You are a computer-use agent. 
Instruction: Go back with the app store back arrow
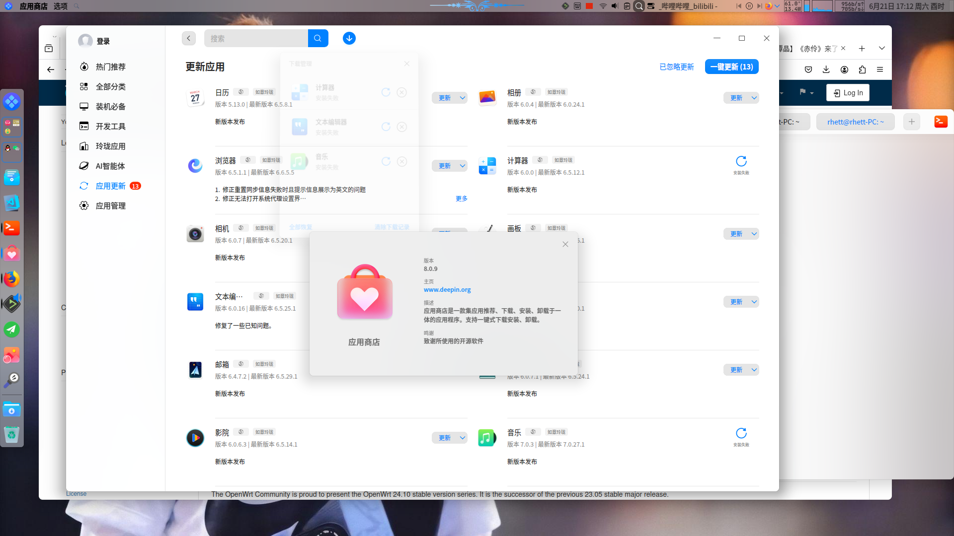click(x=189, y=38)
